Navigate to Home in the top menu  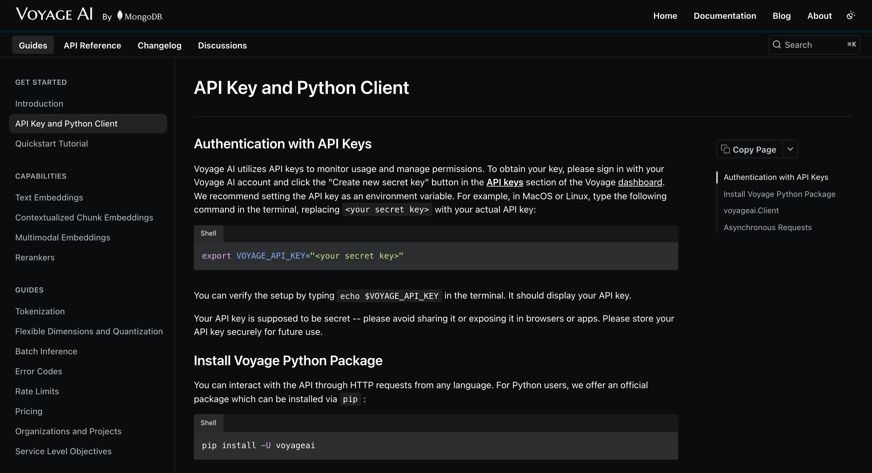tap(665, 15)
